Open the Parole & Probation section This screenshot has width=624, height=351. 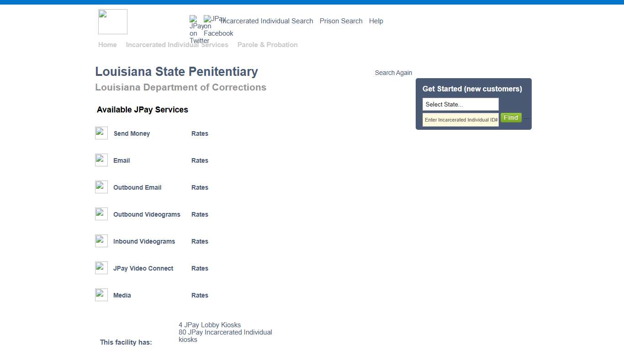pos(267,44)
